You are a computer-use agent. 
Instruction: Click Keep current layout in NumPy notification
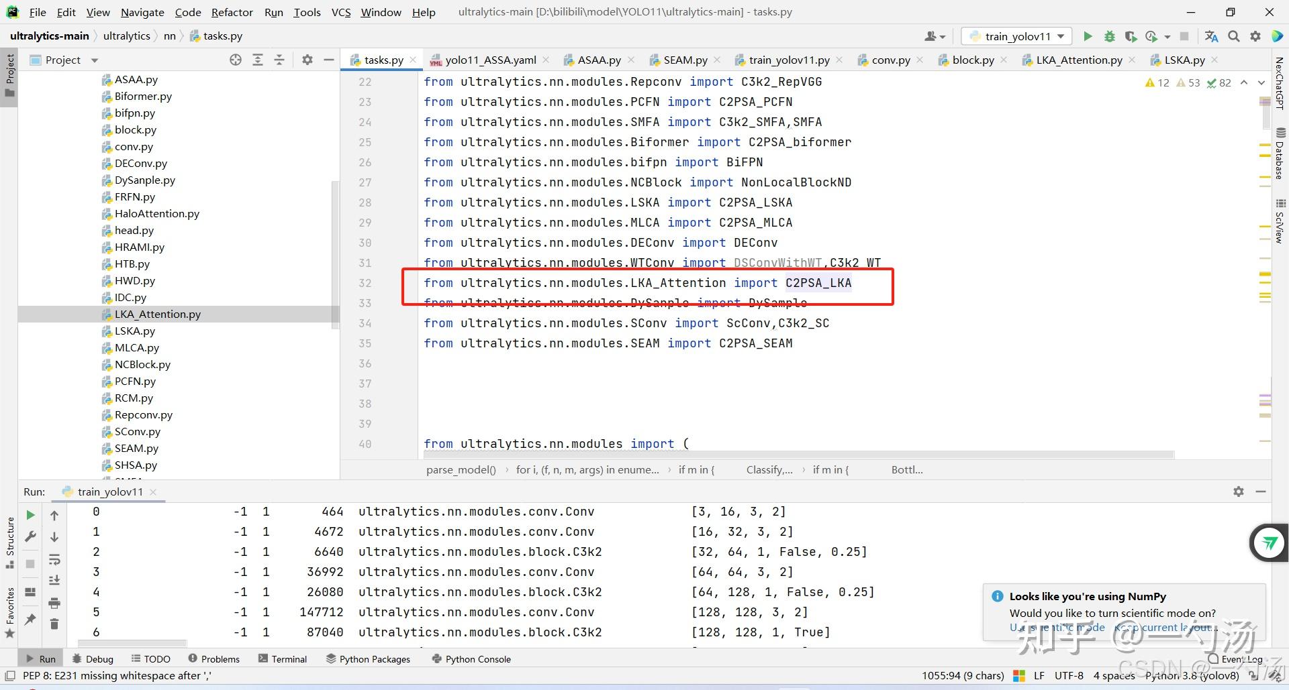(1167, 628)
